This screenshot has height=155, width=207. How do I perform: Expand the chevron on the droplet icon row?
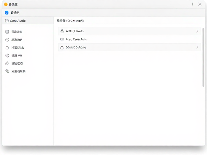[x=197, y=47]
